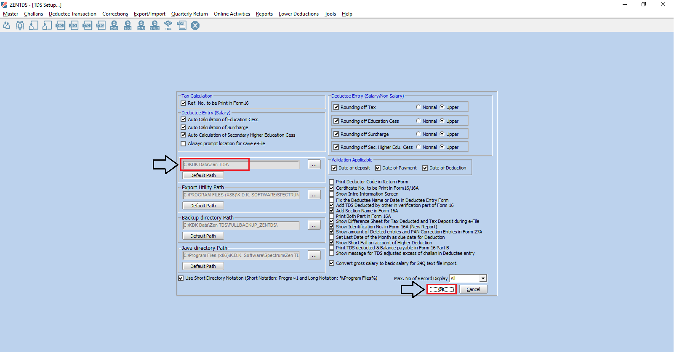The width and height of the screenshot is (674, 352).
Task: Click the round X exit toolbar icon
Action: coord(195,25)
